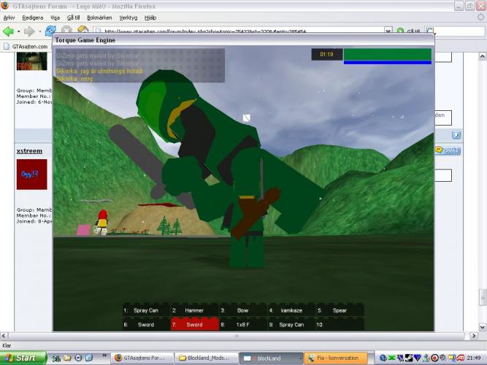The image size is (487, 365).
Task: Select the Bow inventory slot 3
Action: coord(242,310)
